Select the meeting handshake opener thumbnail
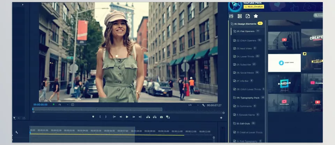This screenshot has height=145, width=335. click(284, 103)
